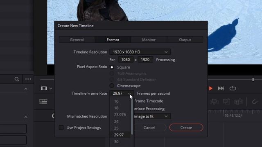Click the Create button
Viewport: 262px width, 147px height.
[186, 127]
